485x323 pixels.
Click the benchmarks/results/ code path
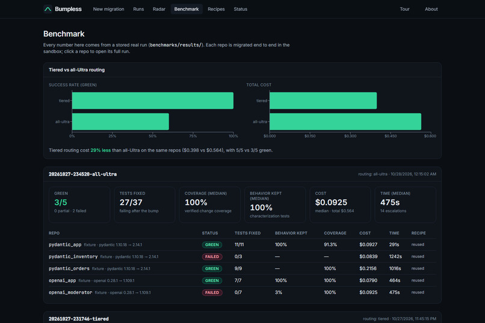pyautogui.click(x=176, y=45)
